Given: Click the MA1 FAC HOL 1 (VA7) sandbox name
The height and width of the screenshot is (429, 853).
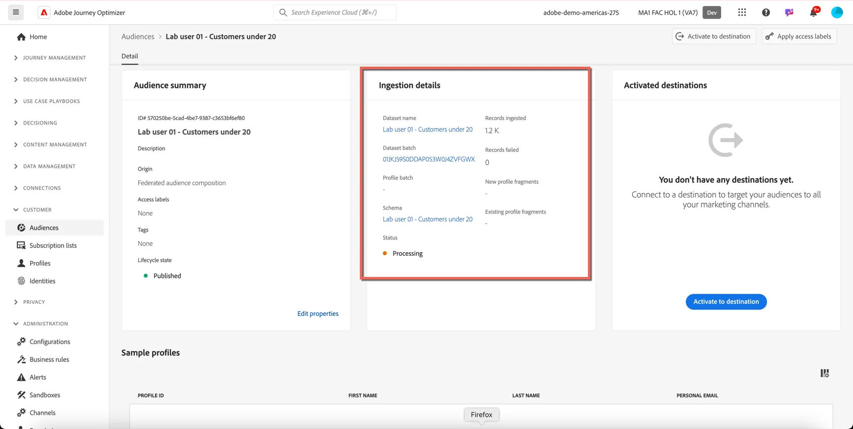Looking at the screenshot, I should (668, 13).
